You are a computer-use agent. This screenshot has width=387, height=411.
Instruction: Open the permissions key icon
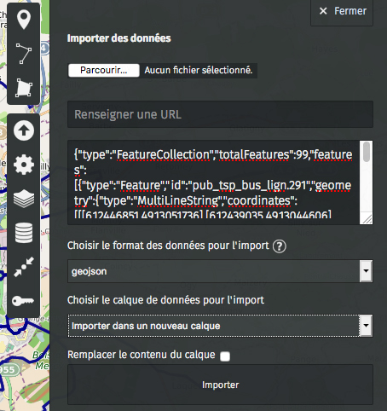tap(24, 301)
